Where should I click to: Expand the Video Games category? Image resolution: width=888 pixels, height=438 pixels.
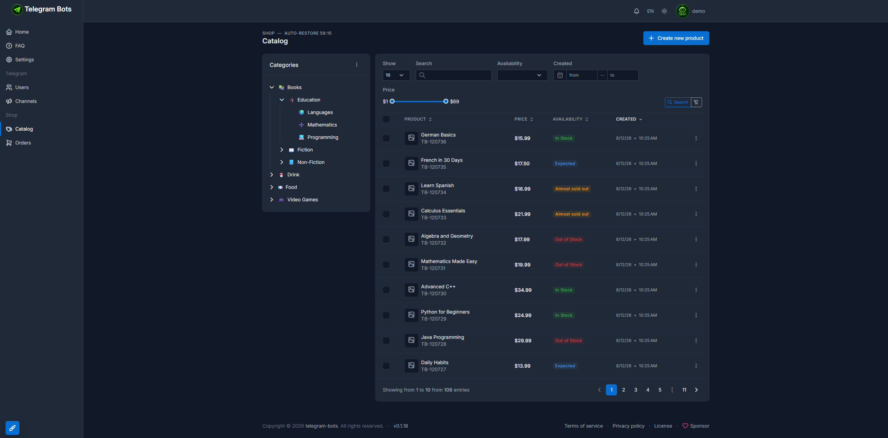click(272, 200)
